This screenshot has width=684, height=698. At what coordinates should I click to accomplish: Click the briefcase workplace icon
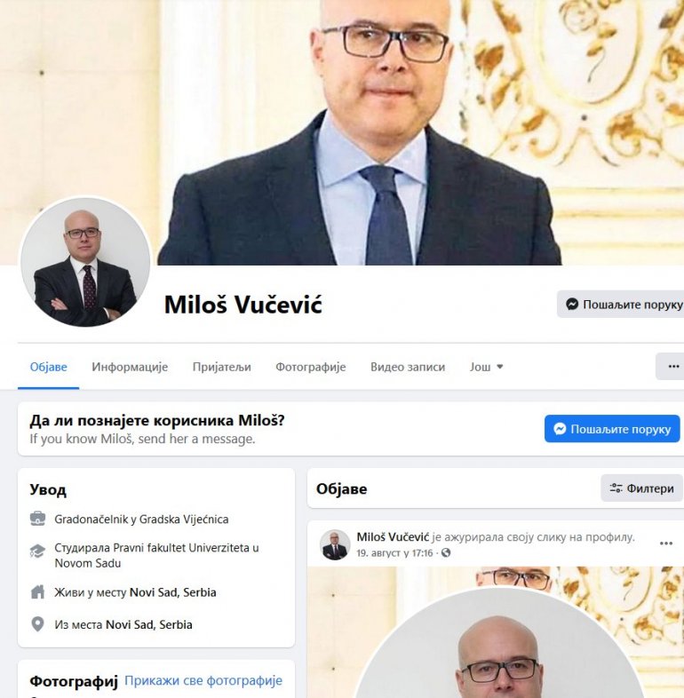[37, 519]
